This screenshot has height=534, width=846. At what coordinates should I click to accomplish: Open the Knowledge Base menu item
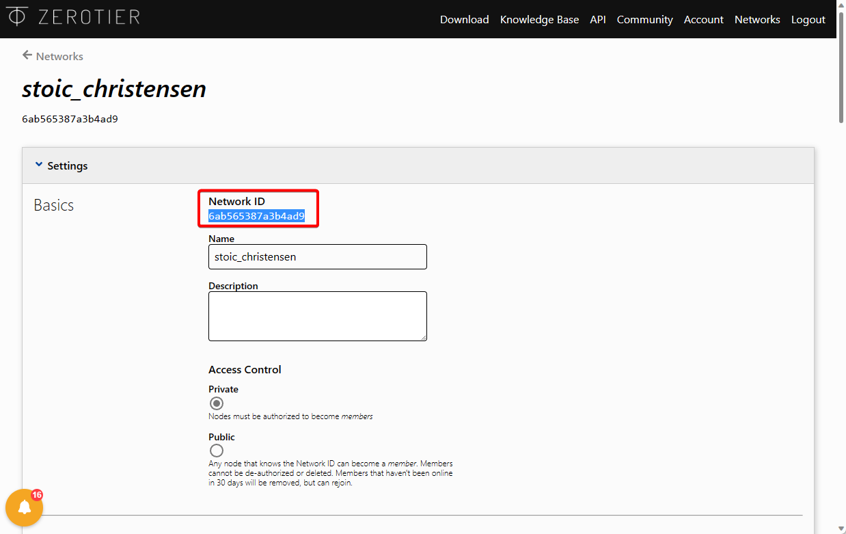(539, 19)
